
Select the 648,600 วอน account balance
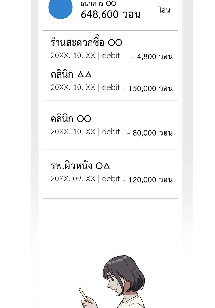111,14
